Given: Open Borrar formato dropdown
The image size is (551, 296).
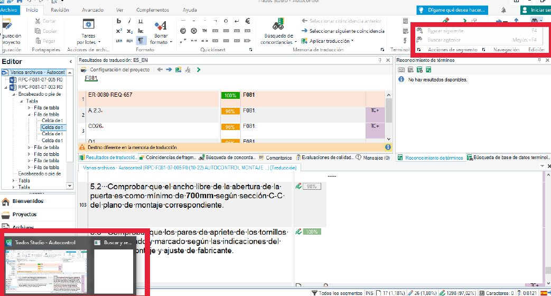Looking at the screenshot, I should tap(161, 33).
